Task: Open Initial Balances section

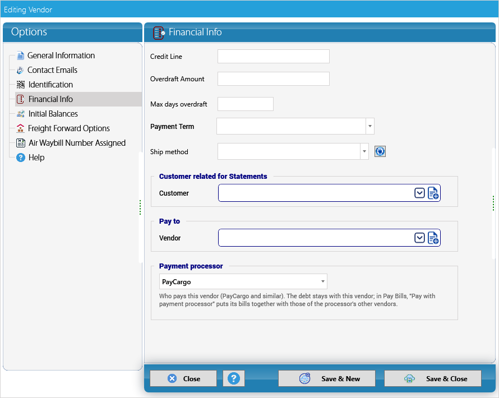Action: point(53,114)
